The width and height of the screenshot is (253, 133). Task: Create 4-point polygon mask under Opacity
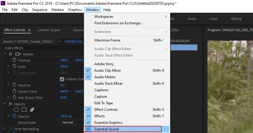click(x=24, y=110)
